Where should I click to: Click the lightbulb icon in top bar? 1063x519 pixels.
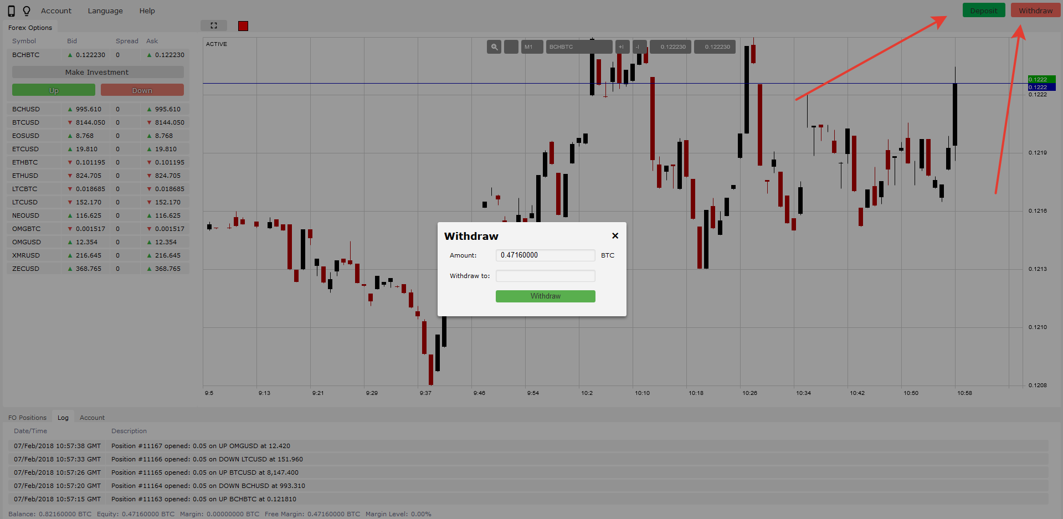coord(27,11)
